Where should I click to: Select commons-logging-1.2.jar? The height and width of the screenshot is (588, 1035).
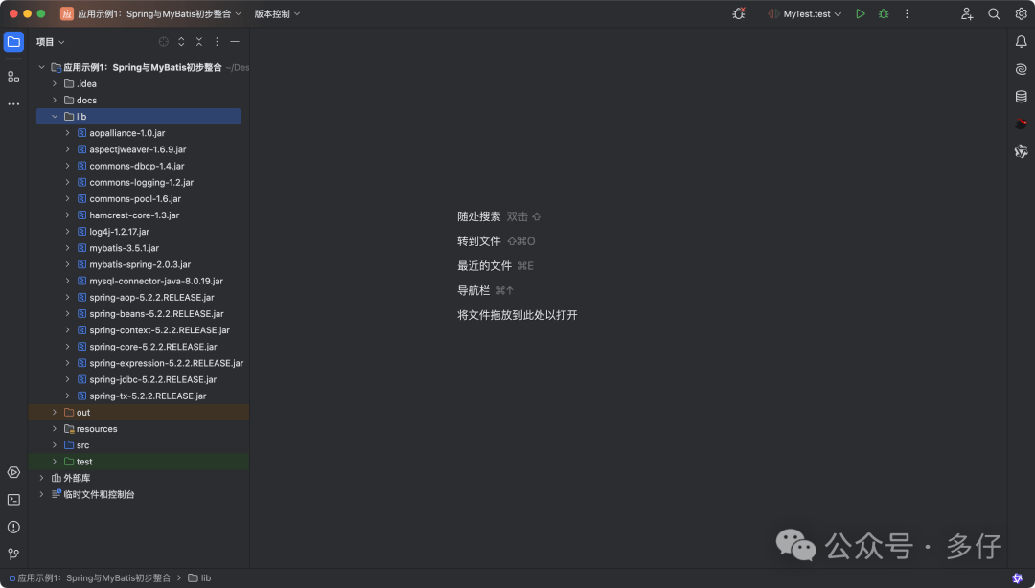click(141, 182)
